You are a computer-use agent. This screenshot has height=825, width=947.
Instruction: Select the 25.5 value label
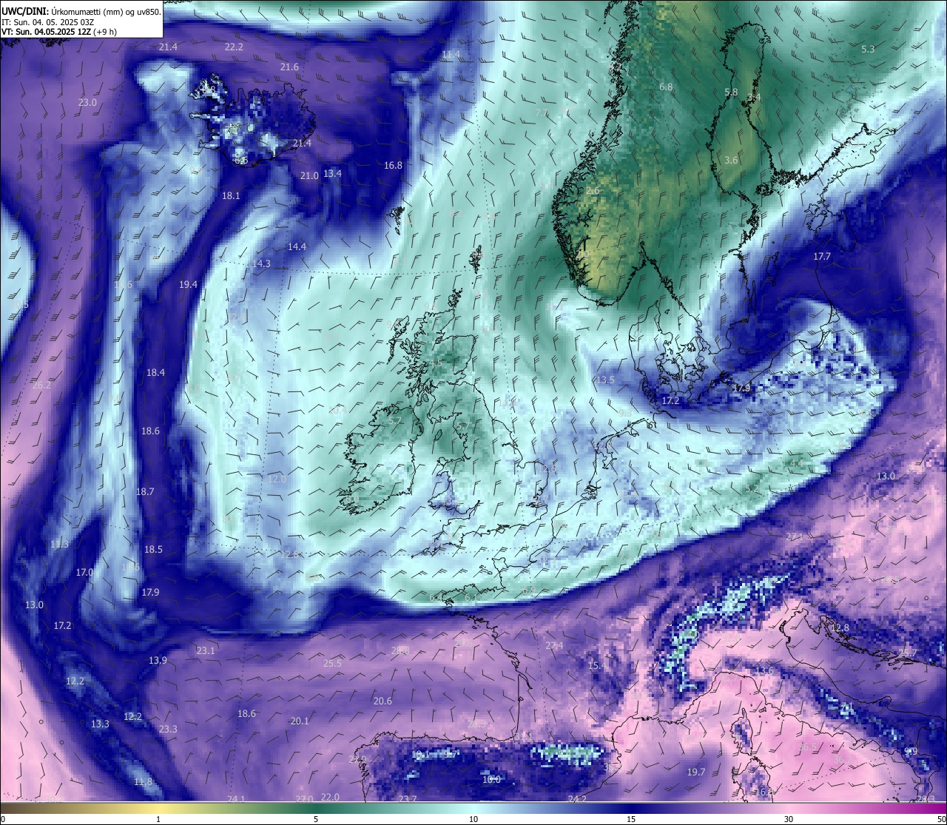pos(333,663)
